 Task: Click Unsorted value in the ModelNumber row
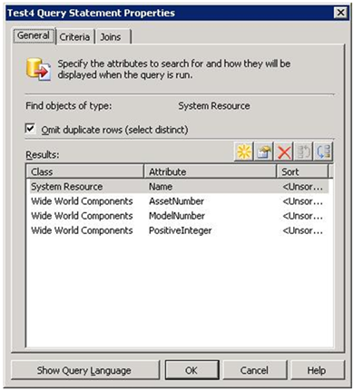click(302, 216)
